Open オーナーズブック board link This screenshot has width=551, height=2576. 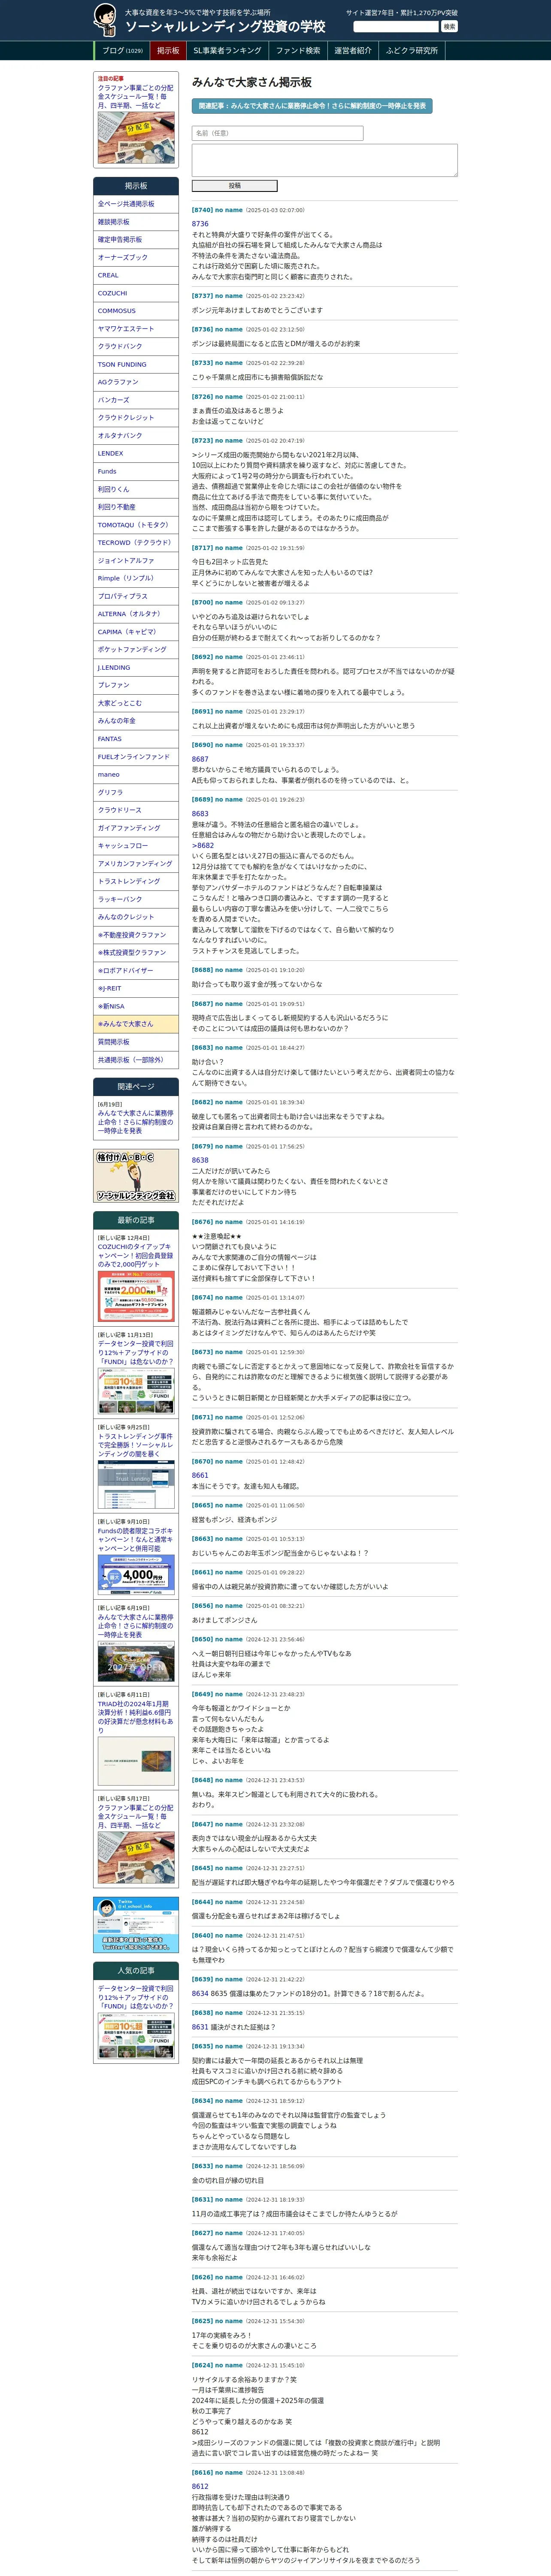(x=136, y=257)
